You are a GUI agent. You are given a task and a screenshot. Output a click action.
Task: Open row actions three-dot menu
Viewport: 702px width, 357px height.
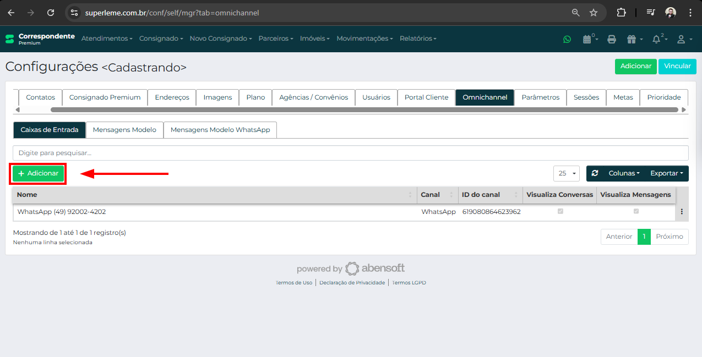[x=682, y=212]
